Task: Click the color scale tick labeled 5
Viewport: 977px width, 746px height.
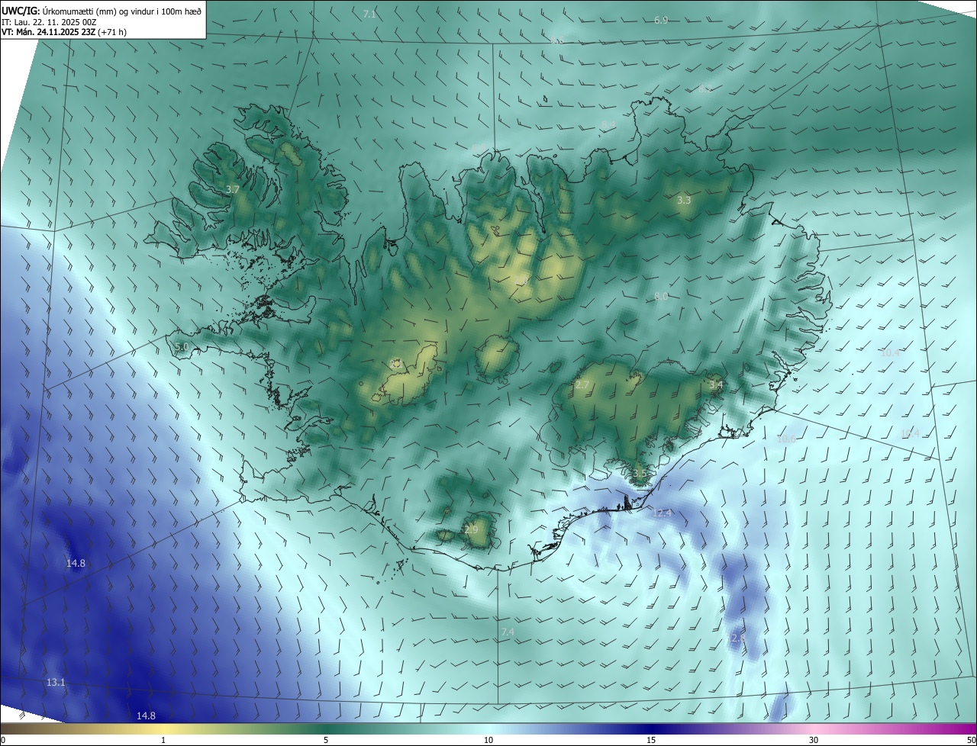Action: tap(326, 740)
